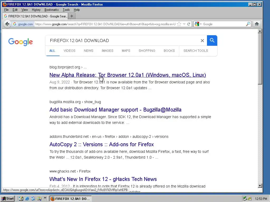This screenshot has width=270, height=202.
Task: Open the Edit menu
Action: pyautogui.click(x=15, y=10)
